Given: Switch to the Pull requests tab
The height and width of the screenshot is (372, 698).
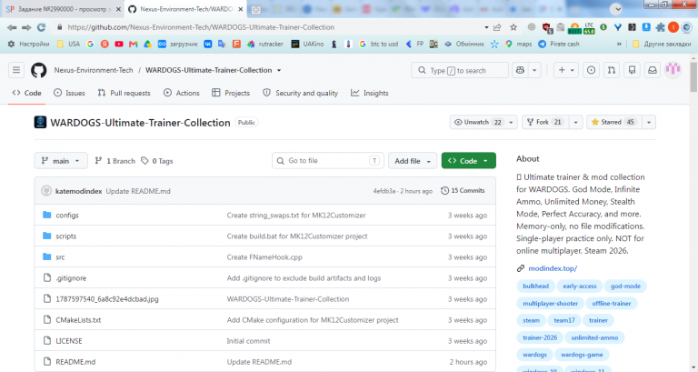Looking at the screenshot, I should tap(125, 93).
